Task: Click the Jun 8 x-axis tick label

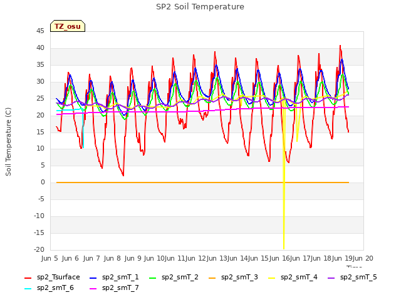Action: [x=112, y=258]
